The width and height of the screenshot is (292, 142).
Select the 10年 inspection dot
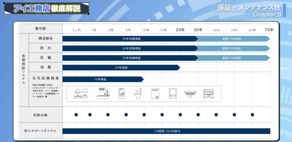click(x=144, y=115)
